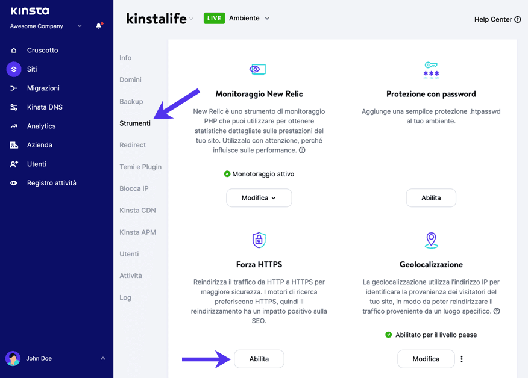Click the help icon in the Geolocalizzazione card
This screenshot has width=528, height=378.
point(496,311)
